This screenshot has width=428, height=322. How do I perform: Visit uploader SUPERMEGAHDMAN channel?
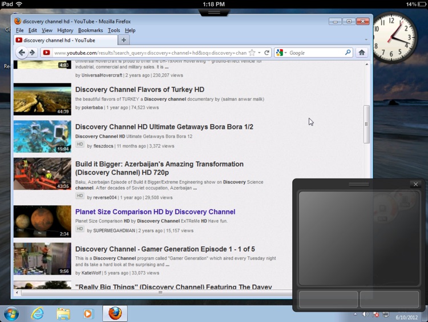point(114,230)
